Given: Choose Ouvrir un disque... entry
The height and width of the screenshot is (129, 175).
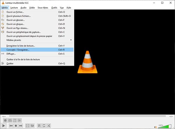Looking at the screenshot, I should point(37,24).
